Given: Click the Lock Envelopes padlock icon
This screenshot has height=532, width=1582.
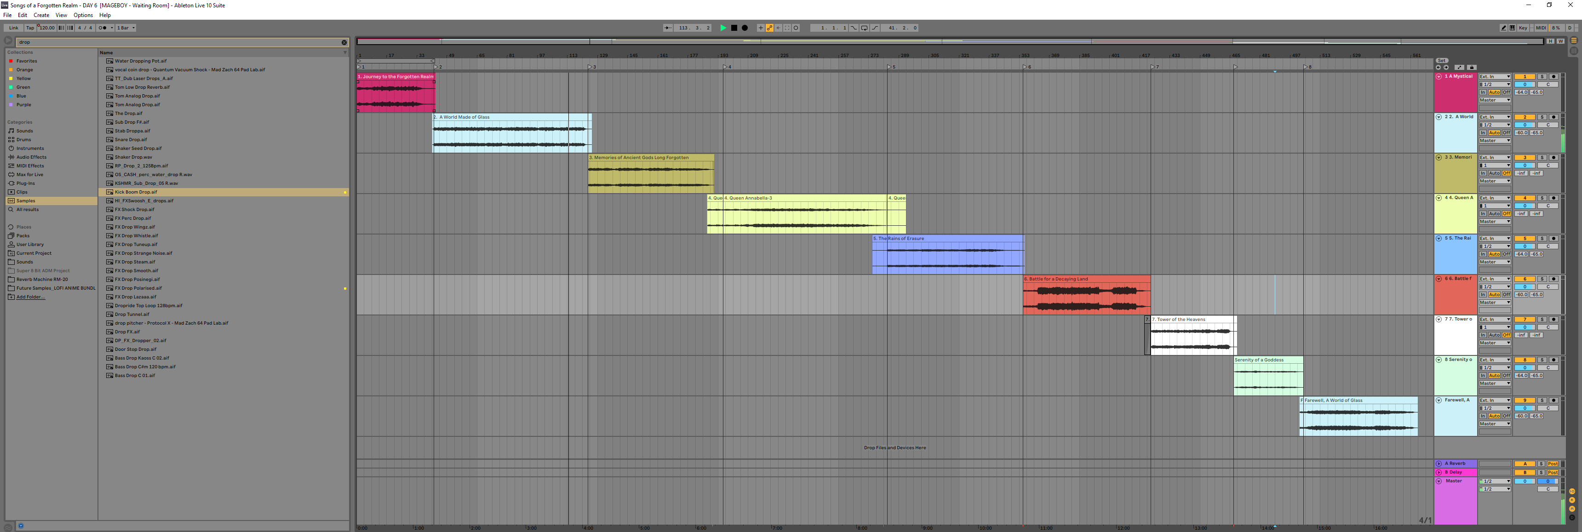Looking at the screenshot, I should 1472,68.
